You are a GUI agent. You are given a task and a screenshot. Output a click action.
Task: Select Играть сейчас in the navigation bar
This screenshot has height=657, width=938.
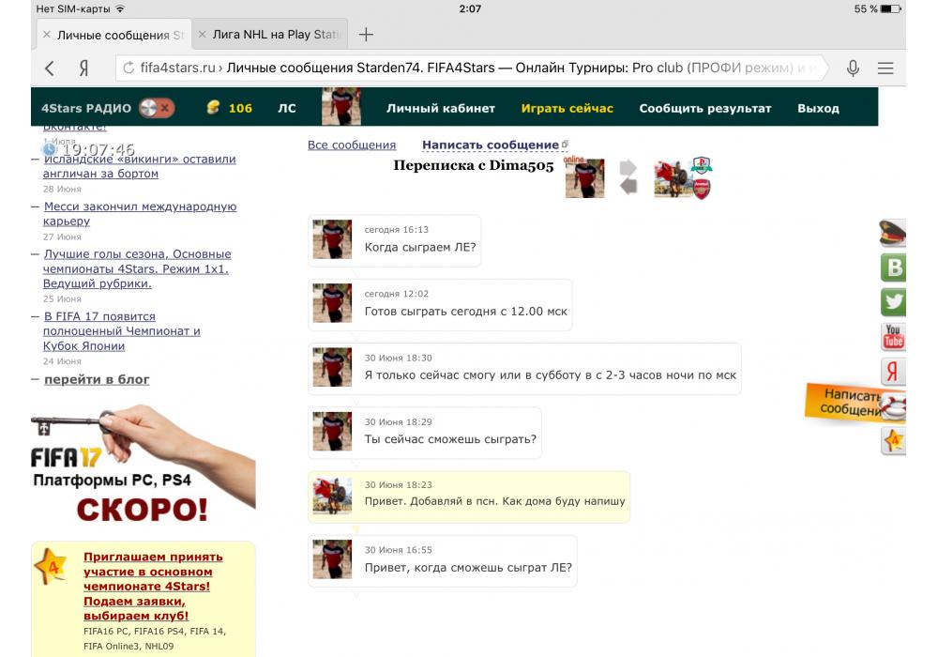[x=567, y=108]
